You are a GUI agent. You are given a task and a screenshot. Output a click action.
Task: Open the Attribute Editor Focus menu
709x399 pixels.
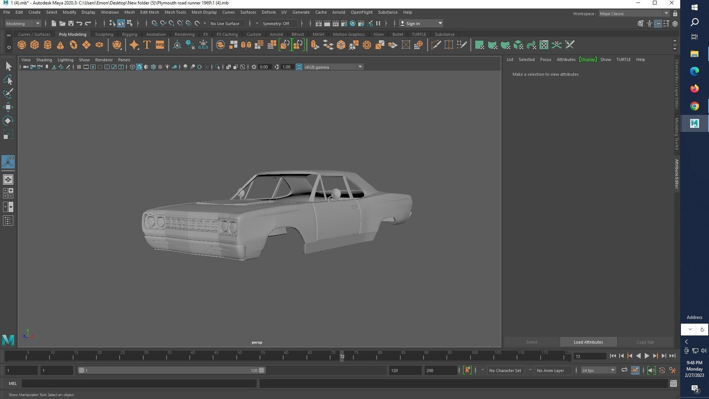pyautogui.click(x=545, y=59)
